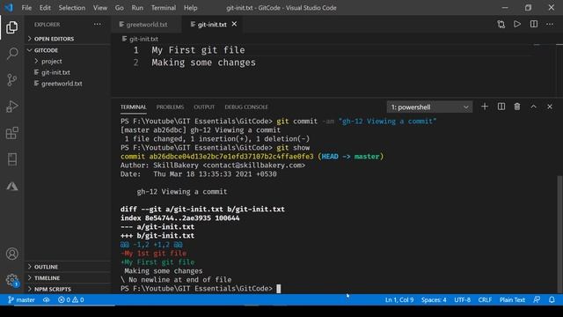
Task: Switch to the Problems panel tab
Action: tap(170, 107)
